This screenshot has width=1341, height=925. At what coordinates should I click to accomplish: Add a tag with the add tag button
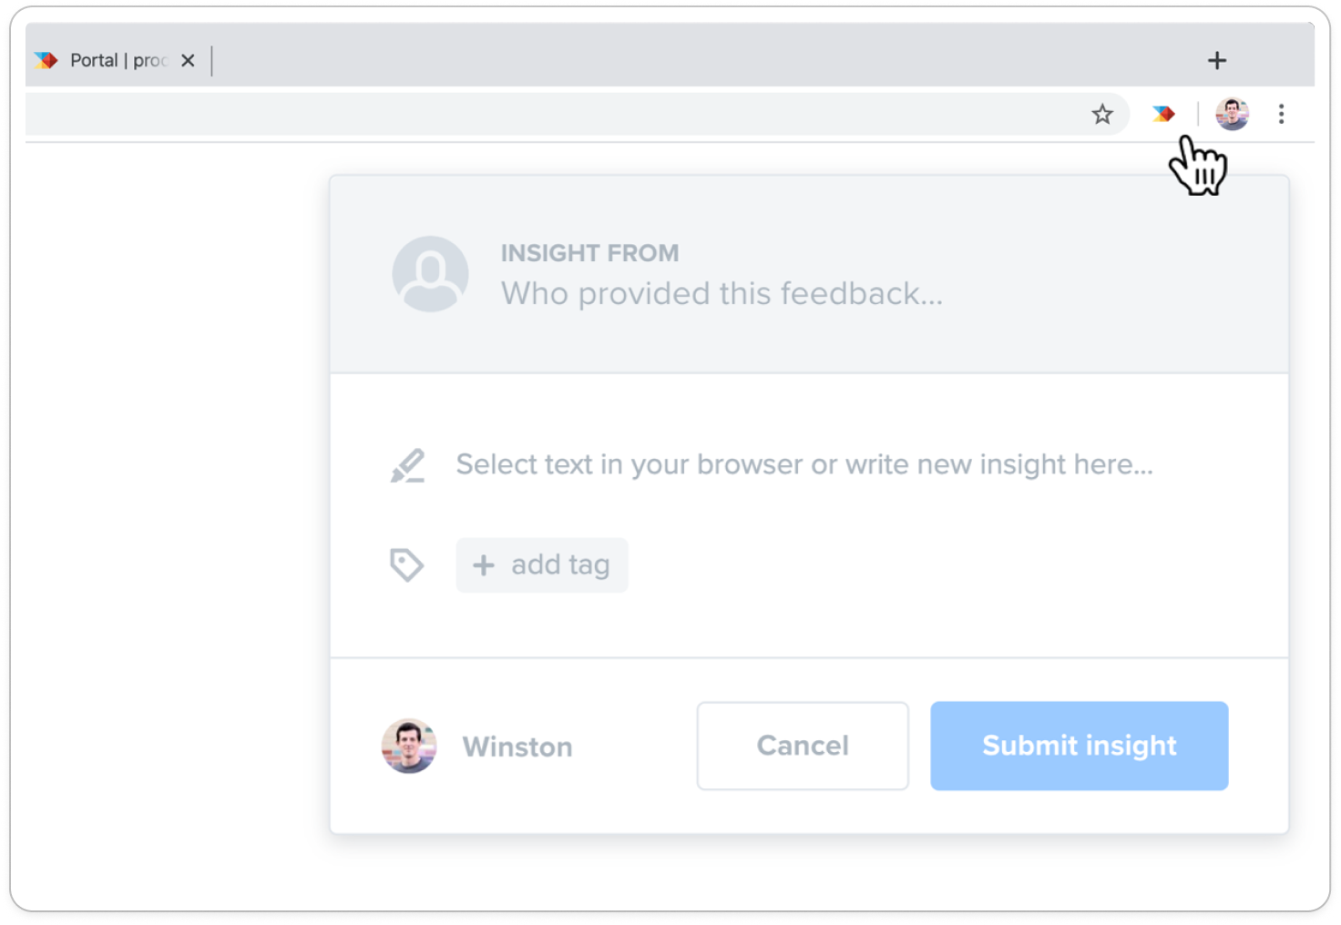coord(542,565)
